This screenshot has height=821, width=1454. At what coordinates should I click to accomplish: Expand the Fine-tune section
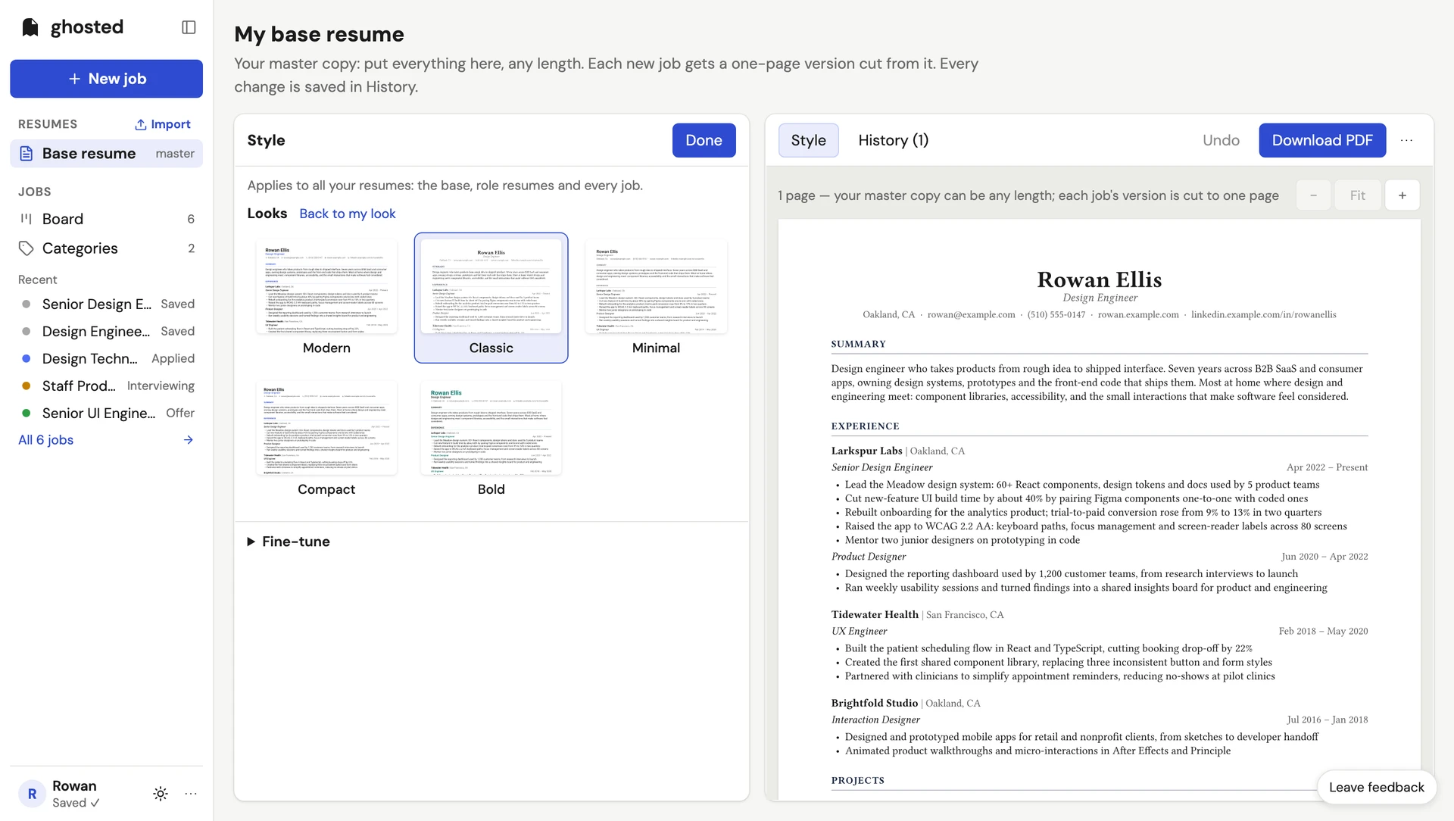click(289, 542)
